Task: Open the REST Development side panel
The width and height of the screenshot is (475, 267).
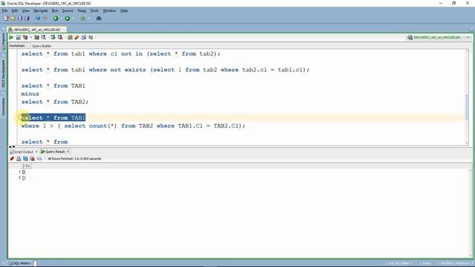Action: coord(3,74)
